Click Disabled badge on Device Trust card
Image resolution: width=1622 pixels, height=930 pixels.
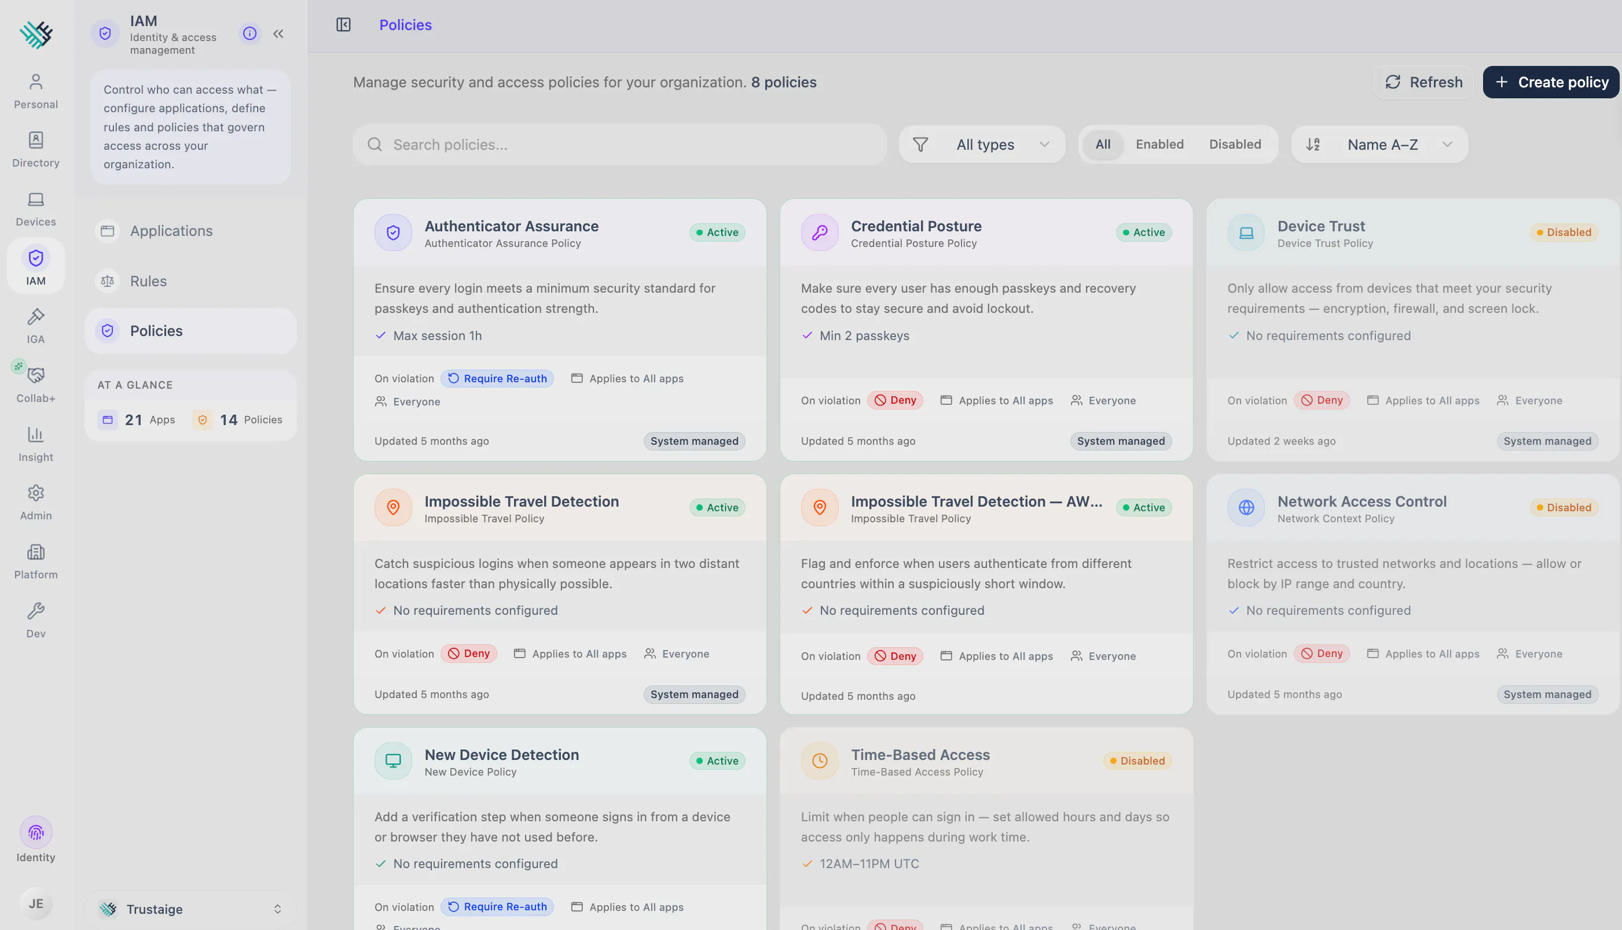pos(1564,232)
